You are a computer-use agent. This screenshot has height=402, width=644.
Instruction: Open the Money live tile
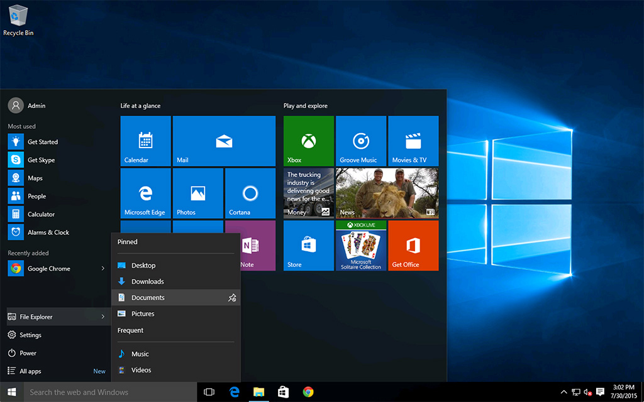308,193
